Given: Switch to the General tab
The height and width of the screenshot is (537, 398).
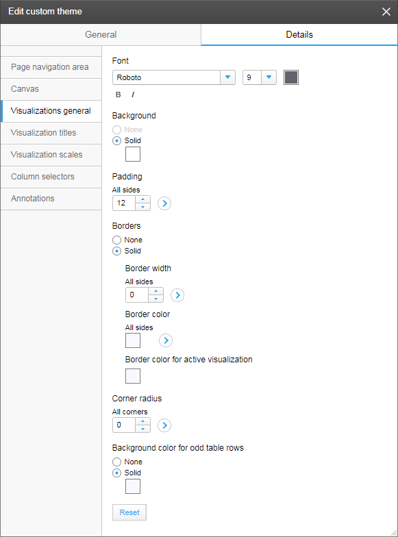Looking at the screenshot, I should pos(101,34).
